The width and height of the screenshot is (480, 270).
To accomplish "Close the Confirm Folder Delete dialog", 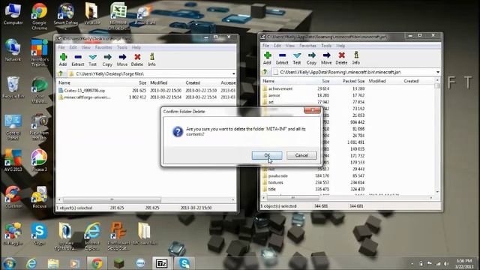I will click(x=312, y=110).
